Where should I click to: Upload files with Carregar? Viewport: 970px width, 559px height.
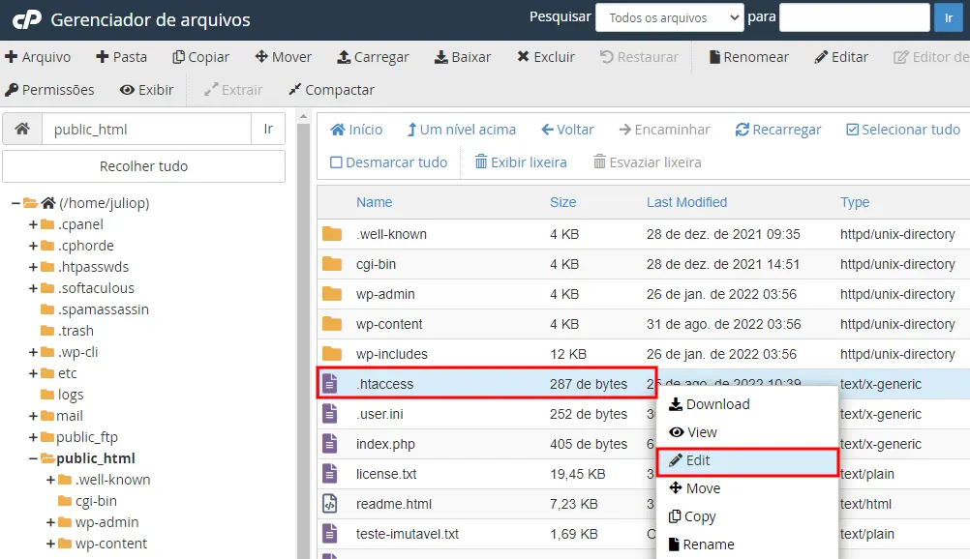373,57
